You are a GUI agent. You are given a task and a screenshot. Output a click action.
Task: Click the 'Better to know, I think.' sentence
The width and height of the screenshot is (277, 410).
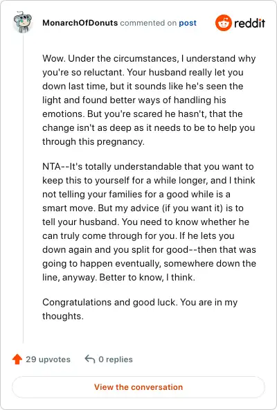point(147,277)
